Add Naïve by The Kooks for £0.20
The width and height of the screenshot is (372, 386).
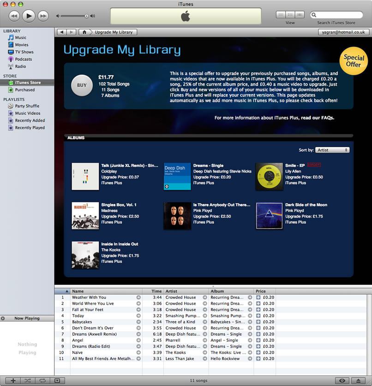pos(258,352)
